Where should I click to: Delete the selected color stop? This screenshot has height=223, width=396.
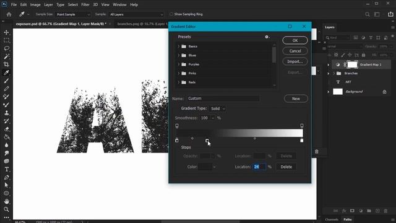pos(286,167)
